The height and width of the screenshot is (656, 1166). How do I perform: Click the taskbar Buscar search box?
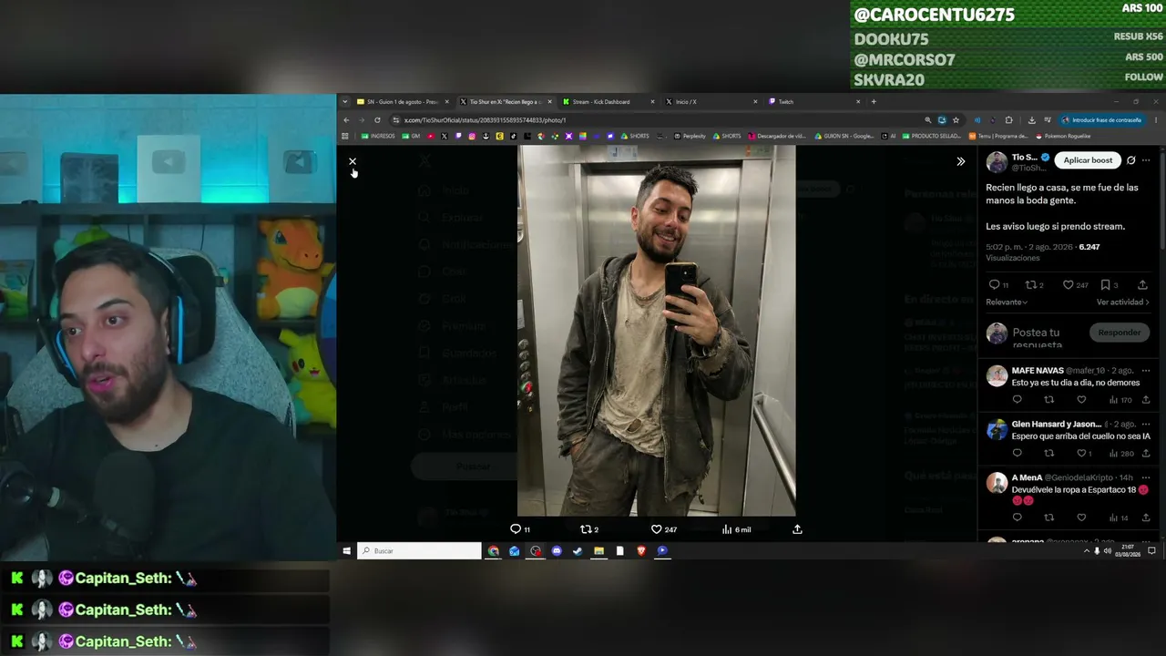[419, 550]
